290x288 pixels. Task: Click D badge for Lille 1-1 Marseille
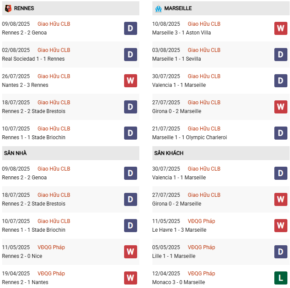tap(281, 252)
